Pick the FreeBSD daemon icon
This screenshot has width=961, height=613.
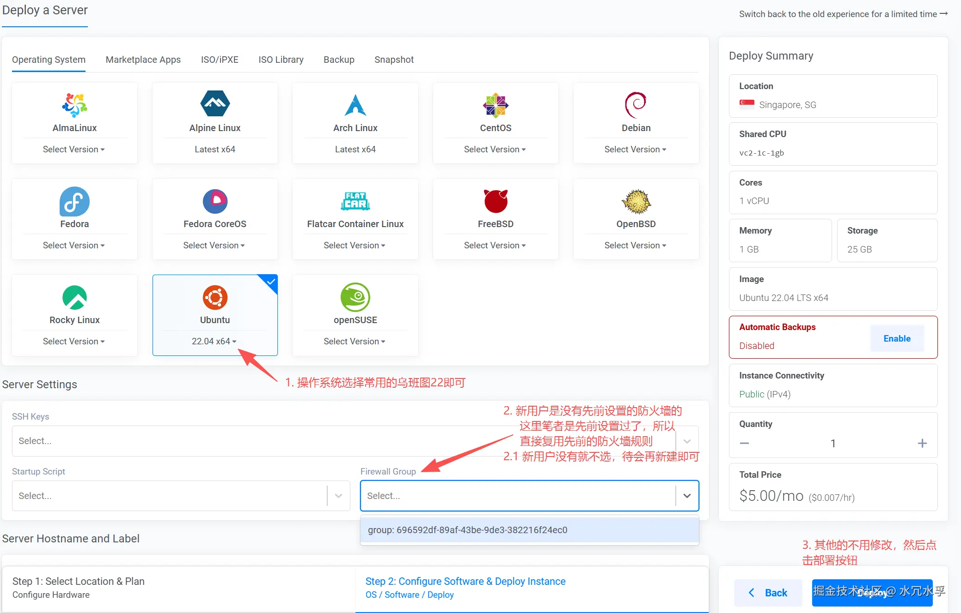pyautogui.click(x=496, y=201)
